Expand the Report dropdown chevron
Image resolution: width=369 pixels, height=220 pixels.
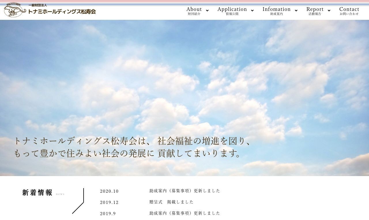pyautogui.click(x=329, y=11)
